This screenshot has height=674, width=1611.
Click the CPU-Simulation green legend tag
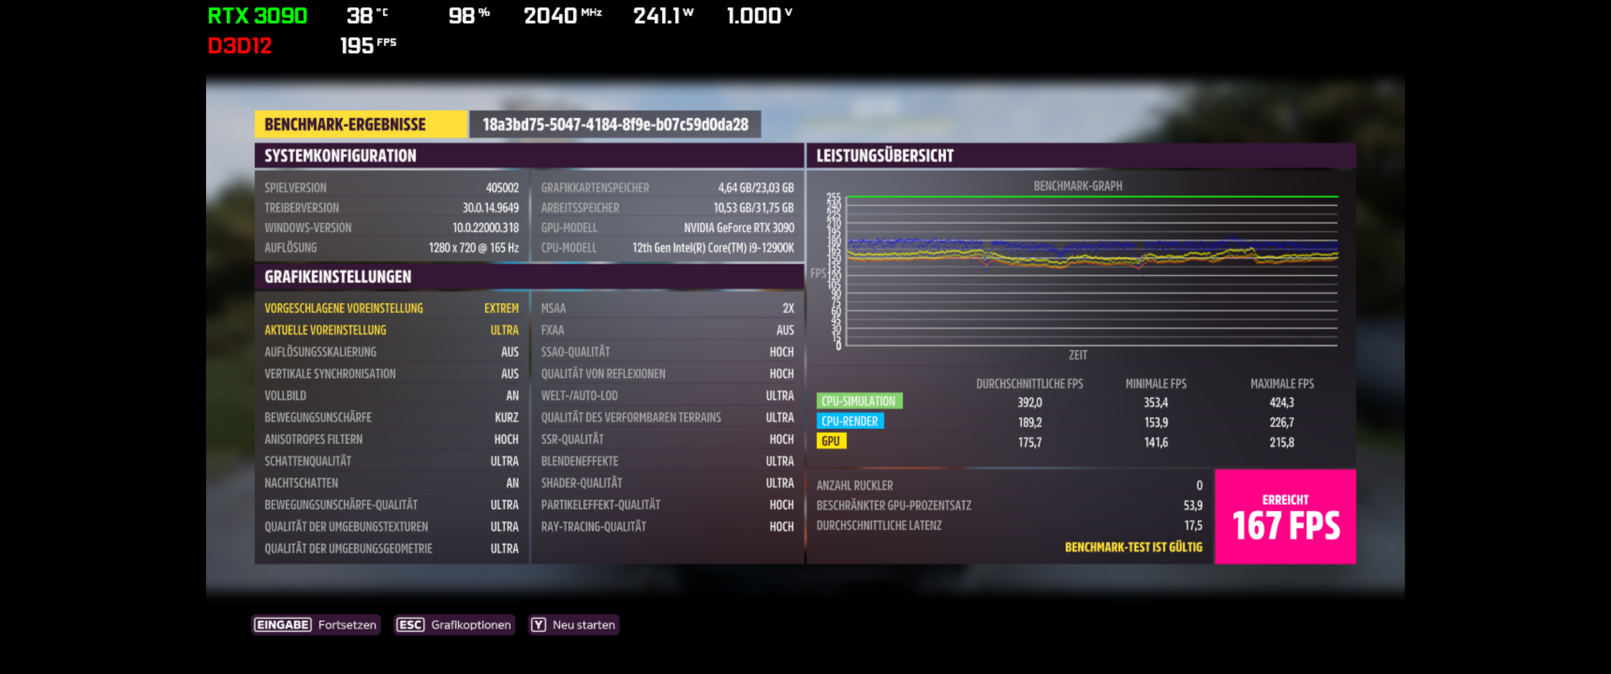(859, 402)
